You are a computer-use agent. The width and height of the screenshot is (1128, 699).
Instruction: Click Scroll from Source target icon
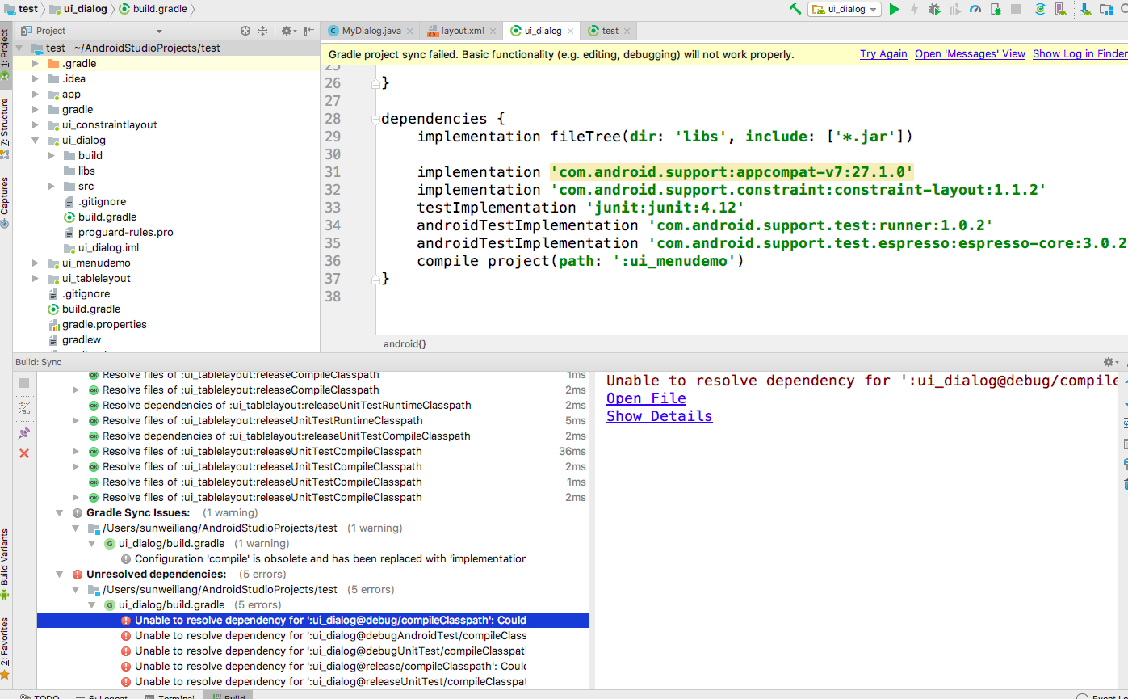pyautogui.click(x=245, y=31)
